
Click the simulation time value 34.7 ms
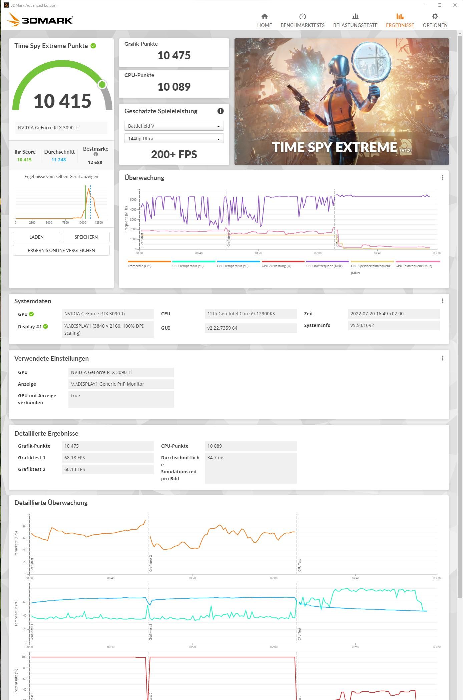tap(251, 468)
